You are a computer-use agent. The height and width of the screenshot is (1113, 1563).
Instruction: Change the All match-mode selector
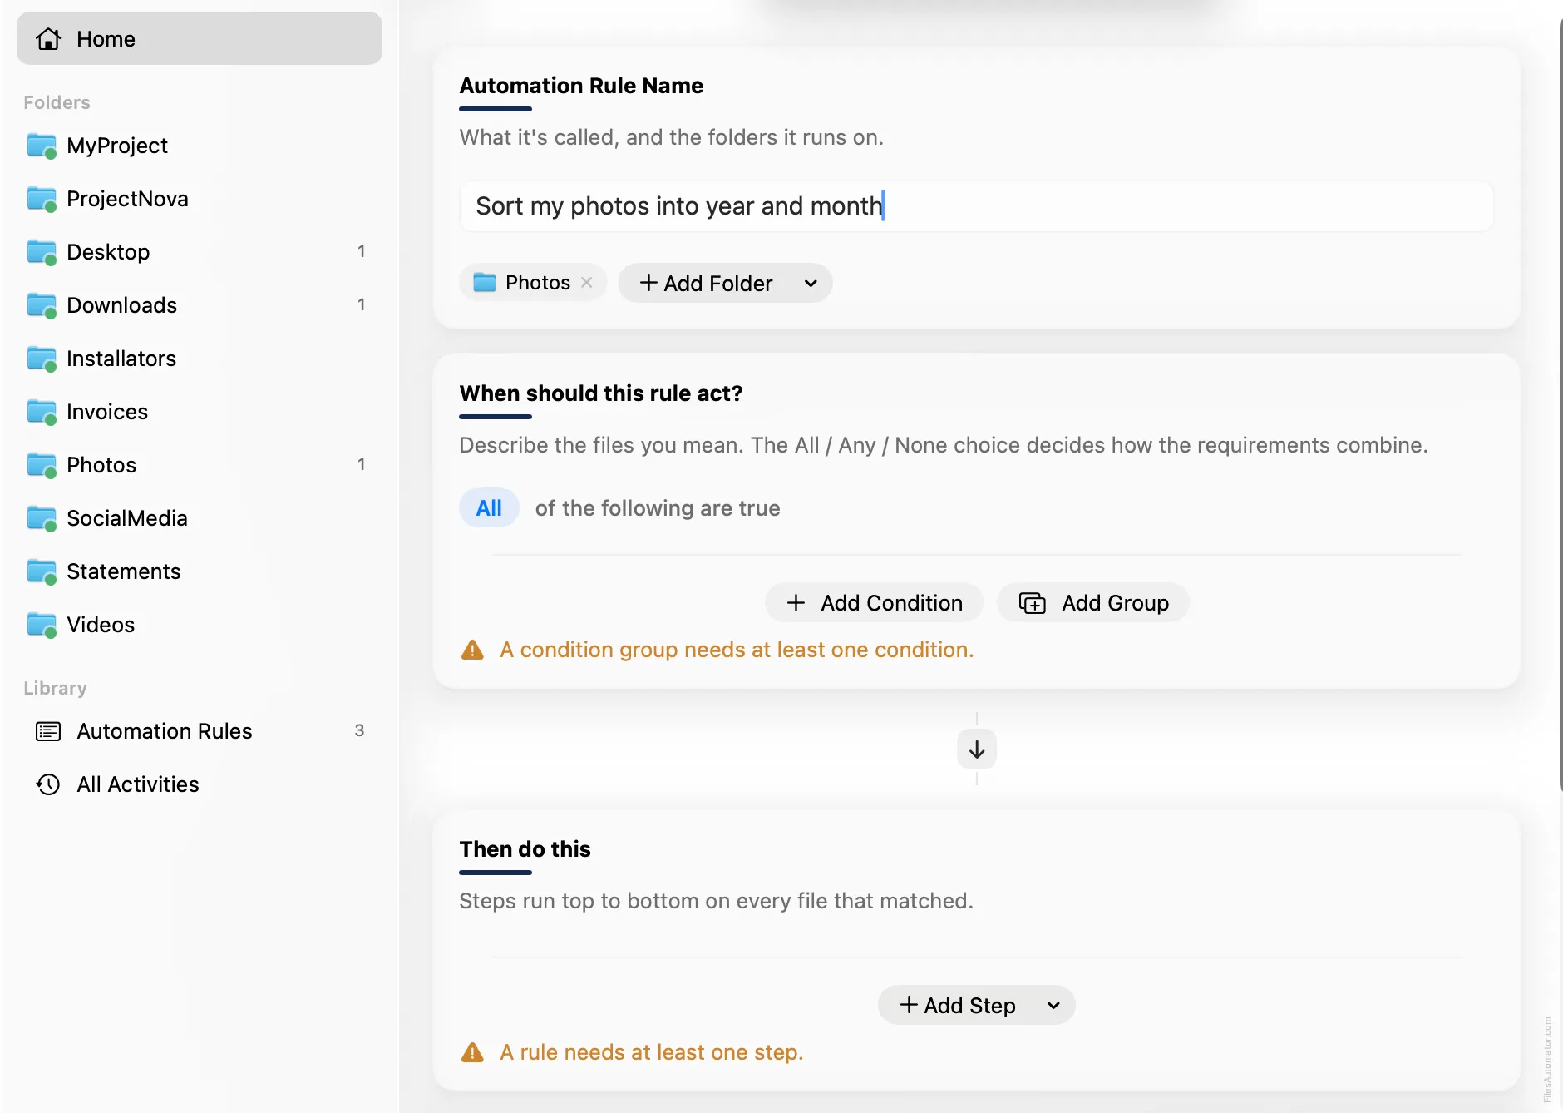489,508
